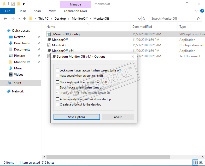This screenshot has width=205, height=166.
Task: Close the Sordum Monitor Off options dialog
Action: tap(133, 57)
